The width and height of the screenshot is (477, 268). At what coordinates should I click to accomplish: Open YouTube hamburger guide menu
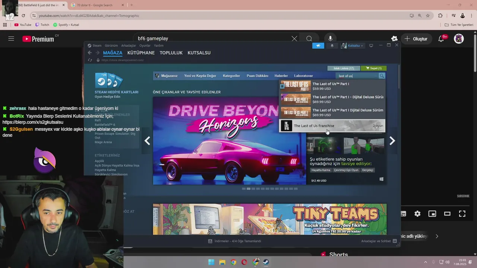[x=11, y=39]
